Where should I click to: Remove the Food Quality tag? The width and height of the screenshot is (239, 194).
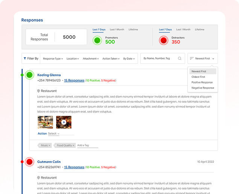[x=73, y=145]
